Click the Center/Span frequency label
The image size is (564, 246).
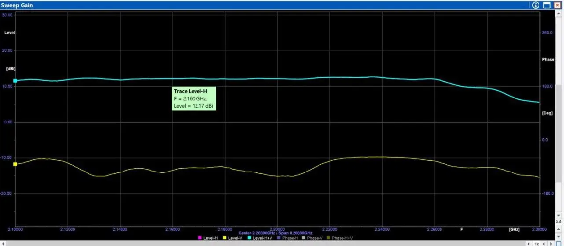tap(275, 232)
